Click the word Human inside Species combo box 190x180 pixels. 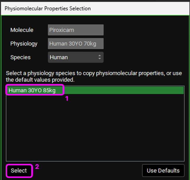59,57
